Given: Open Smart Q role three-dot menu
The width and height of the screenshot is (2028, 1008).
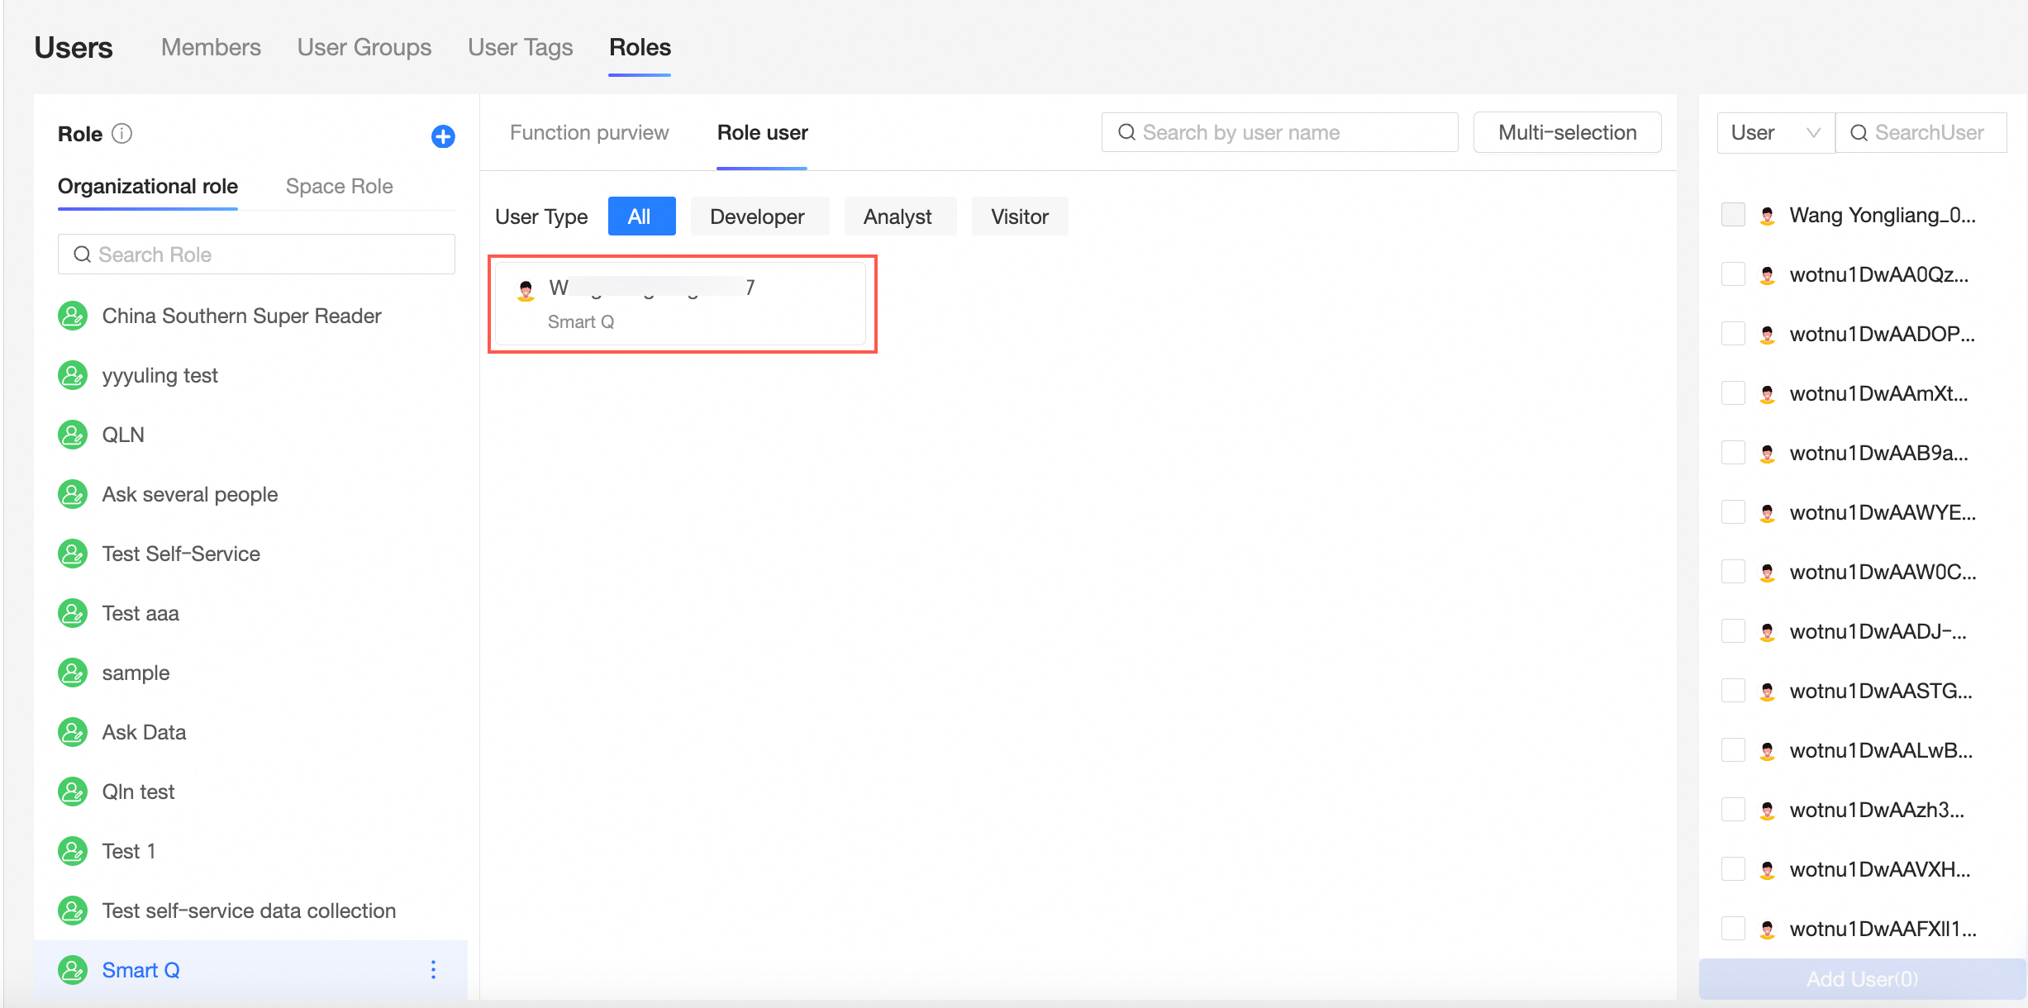Looking at the screenshot, I should pos(433,969).
